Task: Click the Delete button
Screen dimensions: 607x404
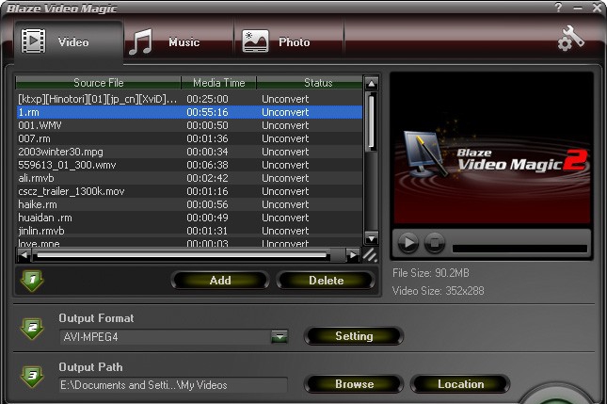Action: [x=326, y=281]
